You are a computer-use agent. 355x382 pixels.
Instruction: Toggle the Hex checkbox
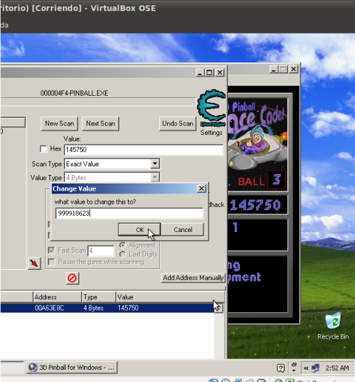(44, 149)
